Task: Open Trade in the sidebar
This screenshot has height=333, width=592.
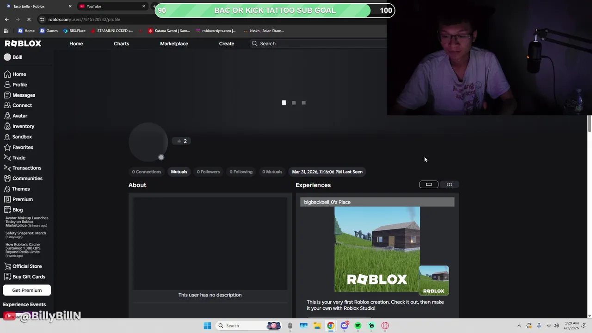Action: tap(14, 158)
